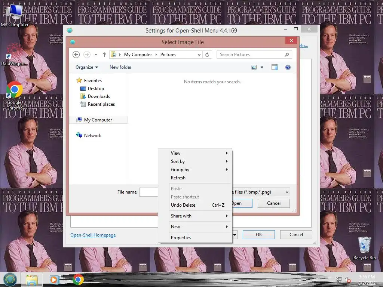Go back in Select Image File dialog
This screenshot has width=383, height=287.
(x=76, y=55)
